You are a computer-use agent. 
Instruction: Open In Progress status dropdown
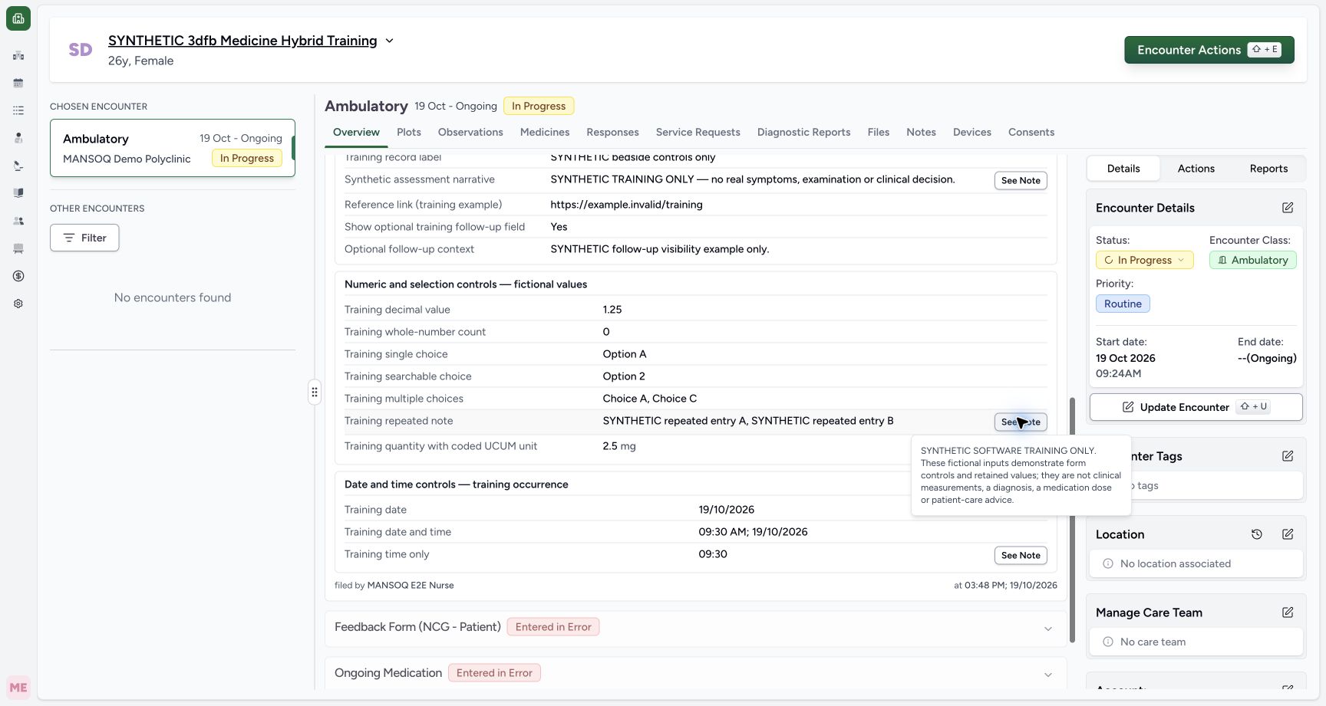click(1144, 260)
